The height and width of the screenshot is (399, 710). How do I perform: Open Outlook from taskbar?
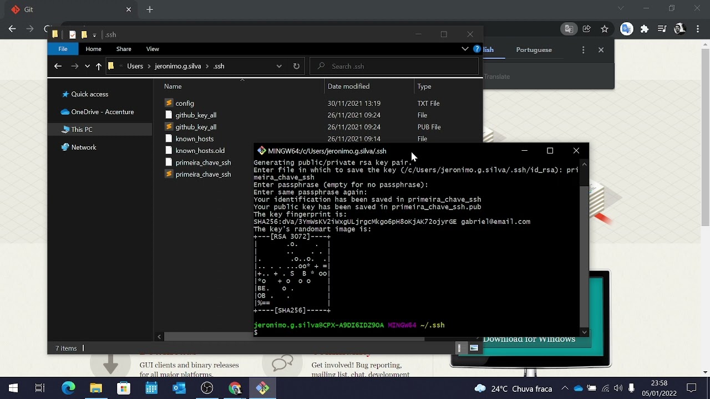pyautogui.click(x=179, y=388)
